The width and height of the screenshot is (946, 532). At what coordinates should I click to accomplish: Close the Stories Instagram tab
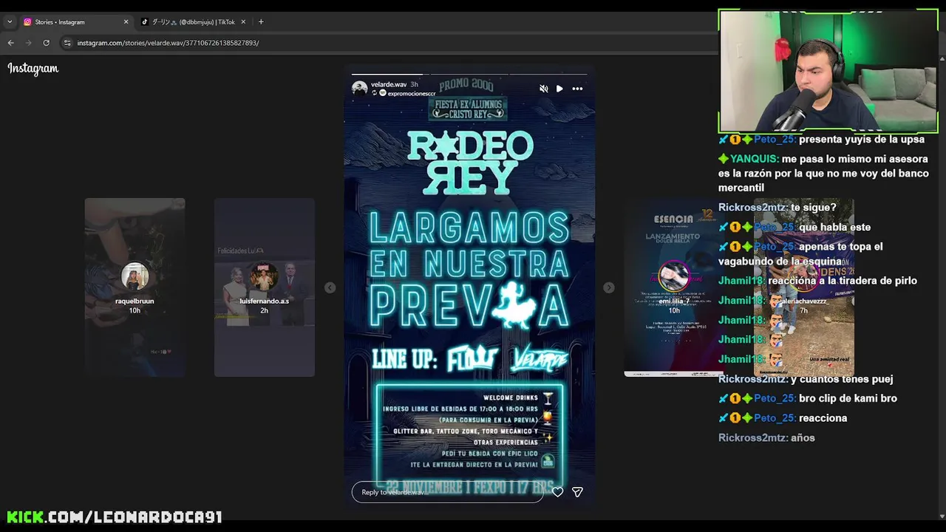[x=126, y=22]
